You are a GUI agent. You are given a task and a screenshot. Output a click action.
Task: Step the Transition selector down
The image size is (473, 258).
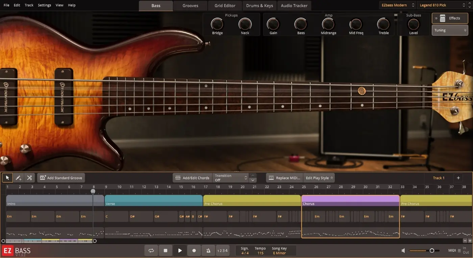point(253,180)
